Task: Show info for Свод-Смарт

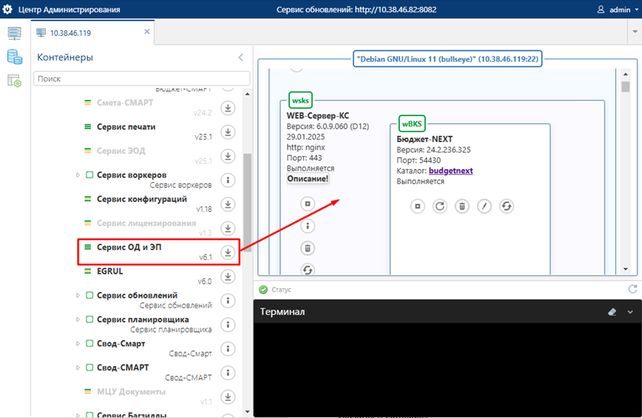Action: pos(228,349)
